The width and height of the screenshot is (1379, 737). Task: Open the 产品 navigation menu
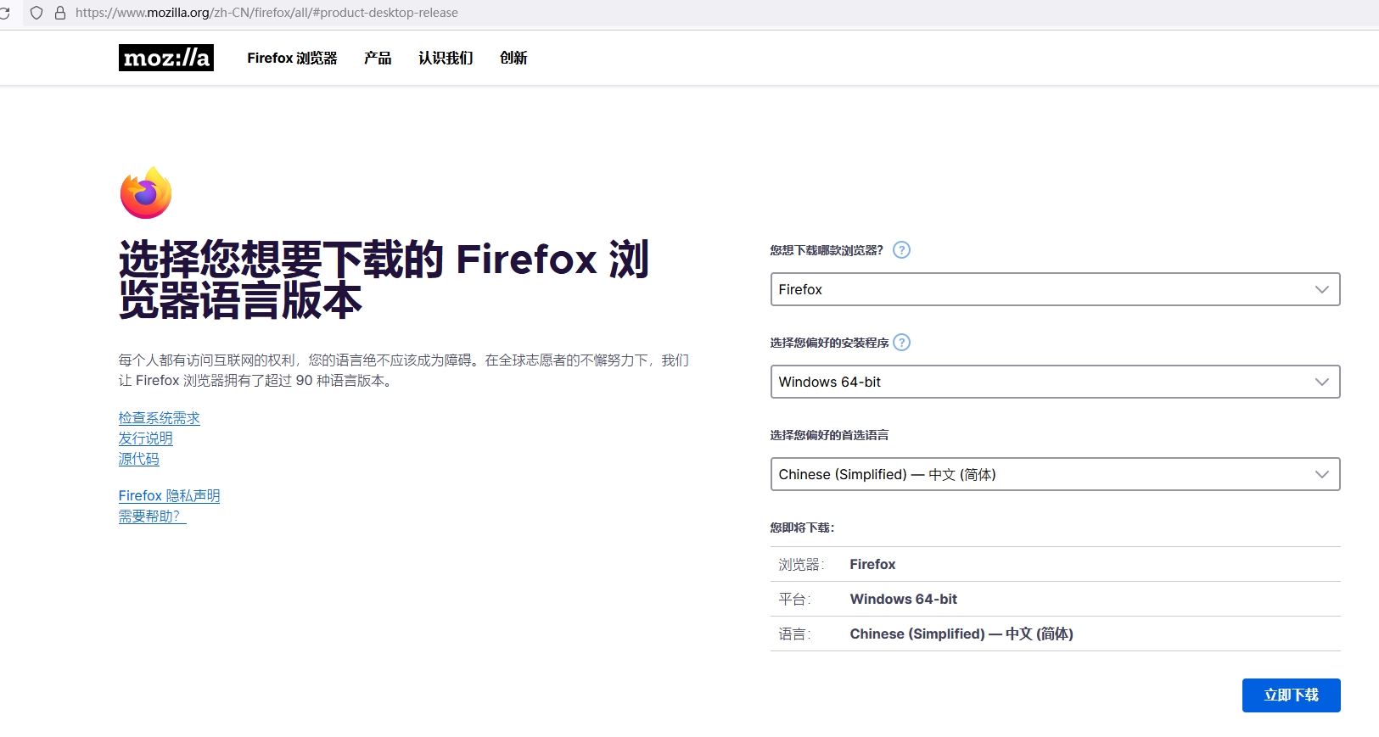378,58
